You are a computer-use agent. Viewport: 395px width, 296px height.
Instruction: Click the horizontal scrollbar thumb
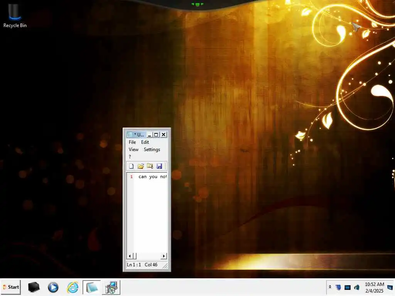tap(135, 256)
